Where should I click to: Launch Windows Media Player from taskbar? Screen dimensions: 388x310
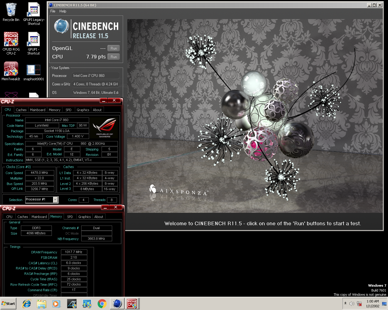point(56,304)
